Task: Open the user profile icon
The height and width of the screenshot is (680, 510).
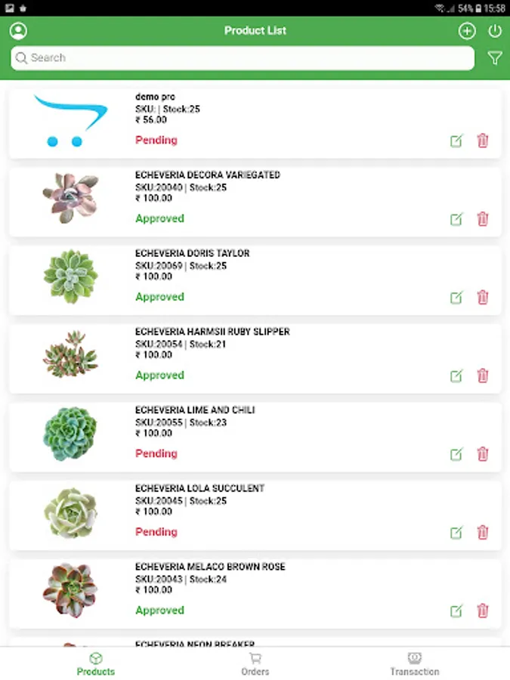Action: [19, 31]
